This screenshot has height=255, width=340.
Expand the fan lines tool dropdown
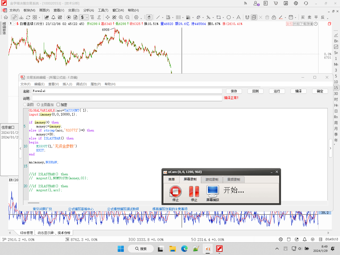[x=193, y=18]
